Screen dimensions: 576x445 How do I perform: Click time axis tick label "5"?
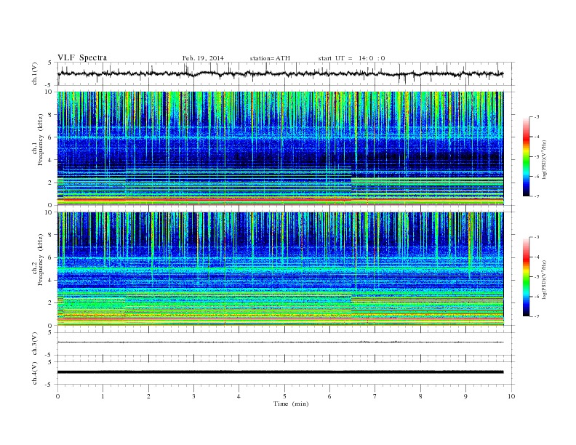click(x=284, y=396)
